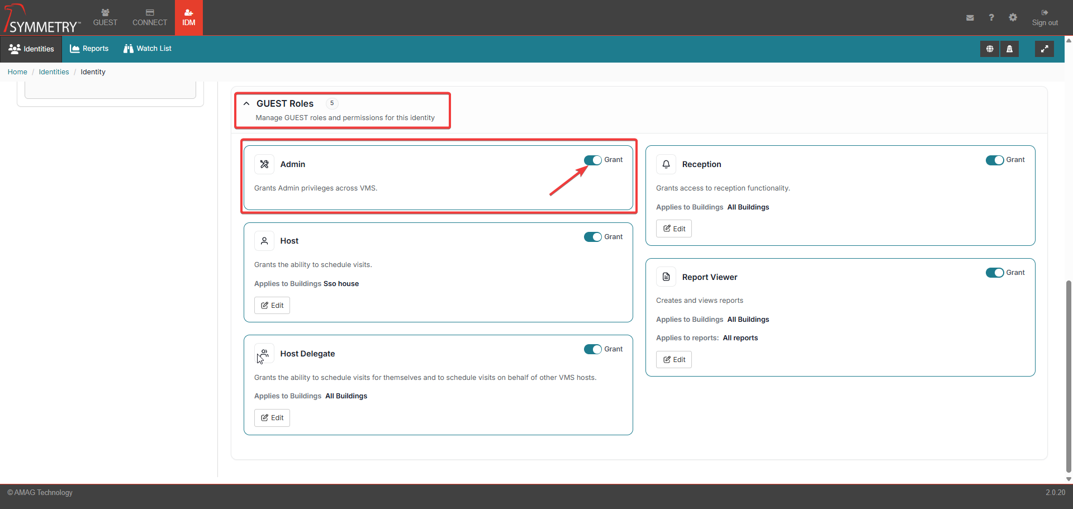The width and height of the screenshot is (1073, 509).
Task: Click the fullscreen expand arrows icon
Action: click(x=1044, y=49)
